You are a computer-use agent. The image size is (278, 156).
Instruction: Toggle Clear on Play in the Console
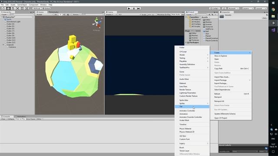tap(20, 119)
